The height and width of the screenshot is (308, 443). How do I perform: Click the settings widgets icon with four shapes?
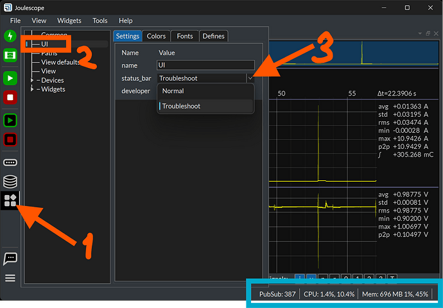click(x=10, y=201)
